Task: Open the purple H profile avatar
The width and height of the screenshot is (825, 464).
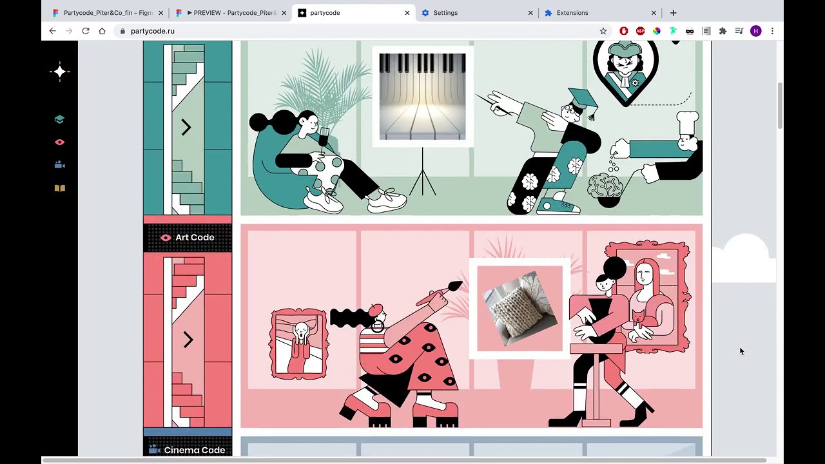Action: click(756, 31)
